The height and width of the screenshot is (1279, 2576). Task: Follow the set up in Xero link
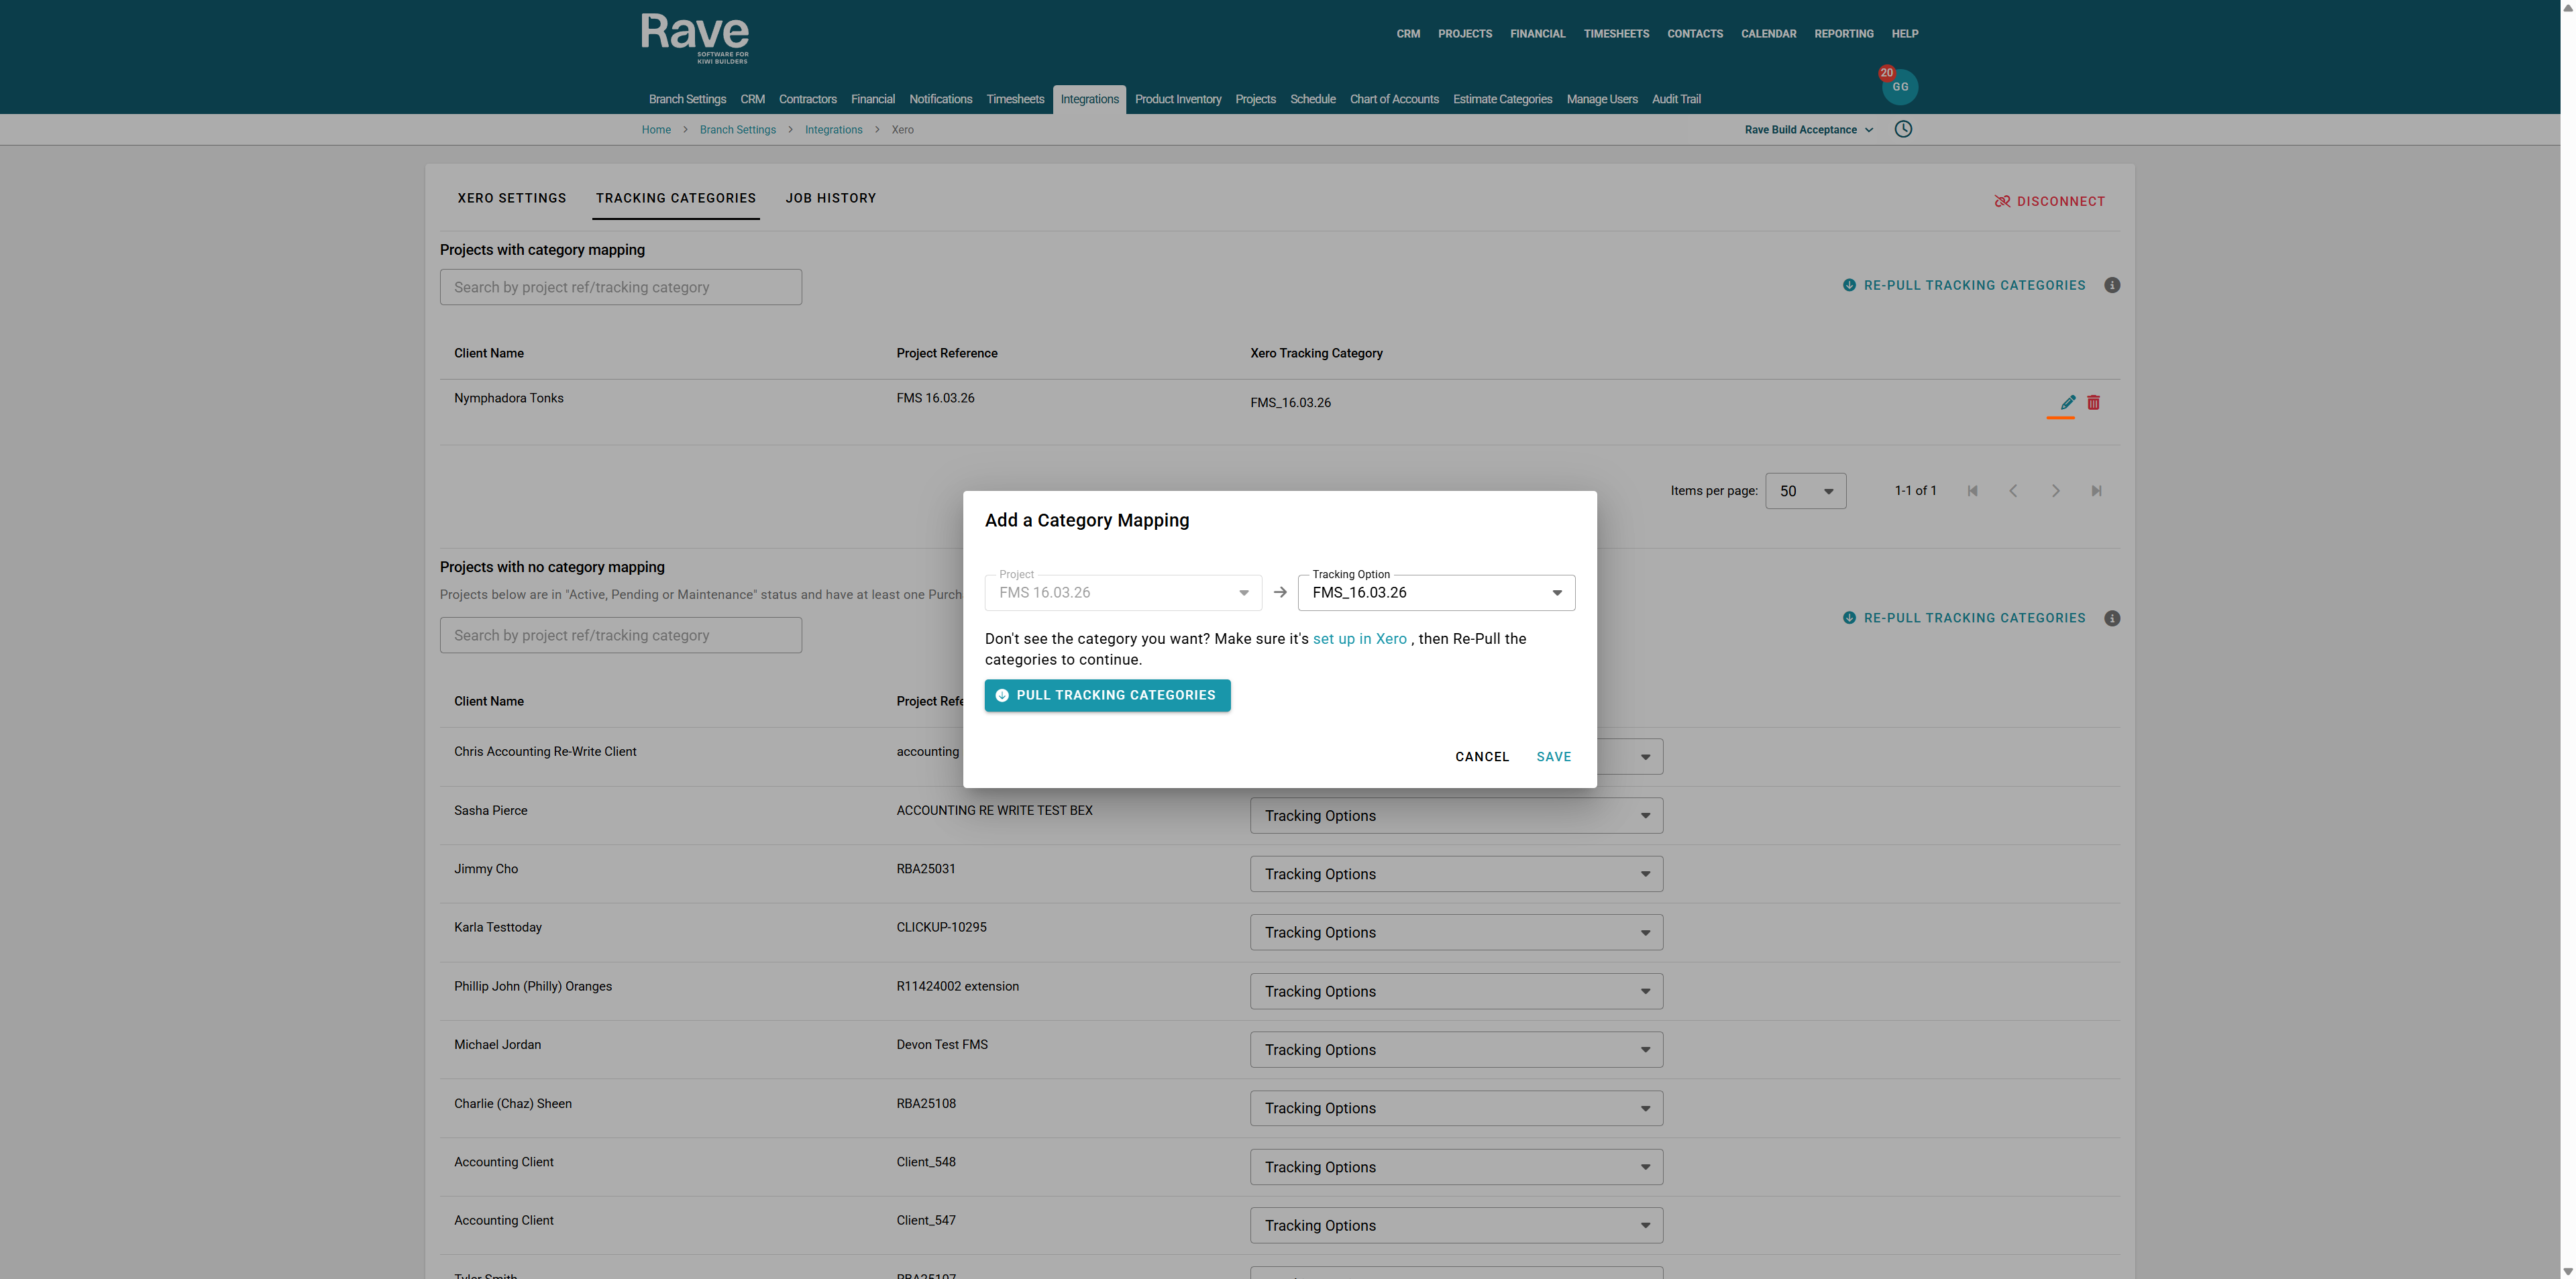[1359, 639]
